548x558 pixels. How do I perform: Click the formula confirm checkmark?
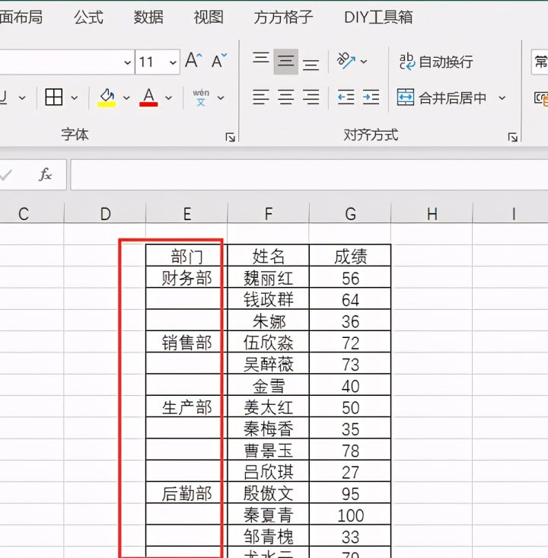pyautogui.click(x=5, y=175)
